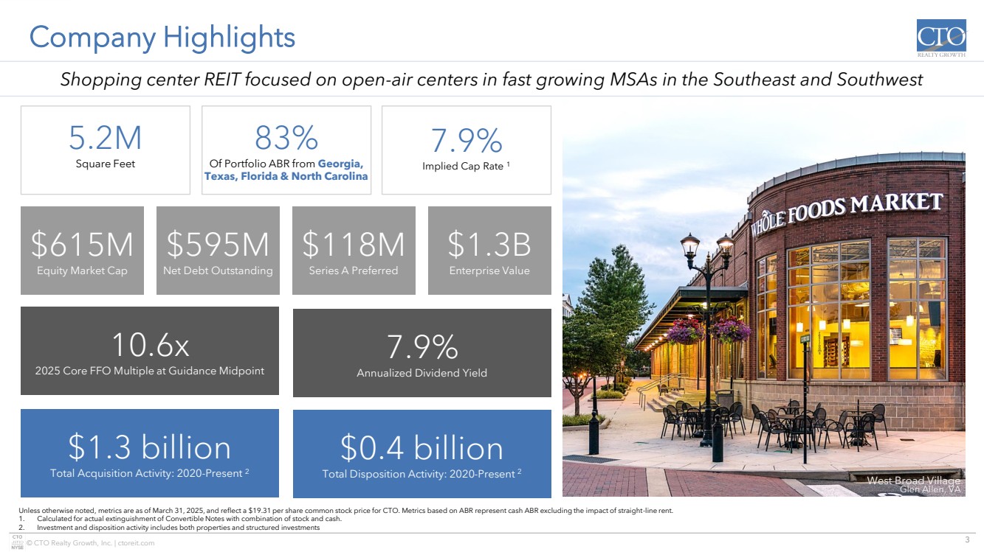Click the West Broad Village photo caption
Image resolution: width=984 pixels, height=552 pixels.
(913, 485)
